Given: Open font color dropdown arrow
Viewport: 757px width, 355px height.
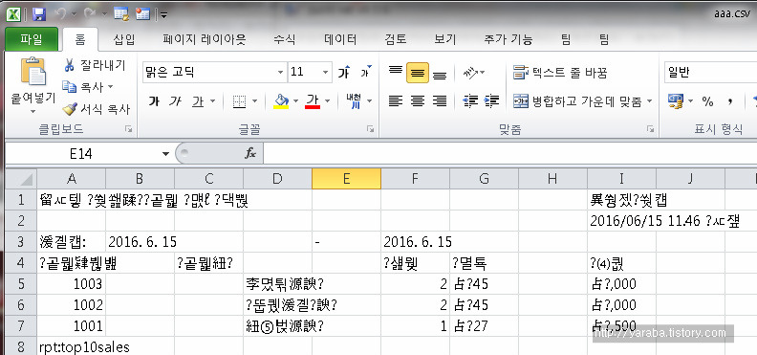Looking at the screenshot, I should click(327, 101).
